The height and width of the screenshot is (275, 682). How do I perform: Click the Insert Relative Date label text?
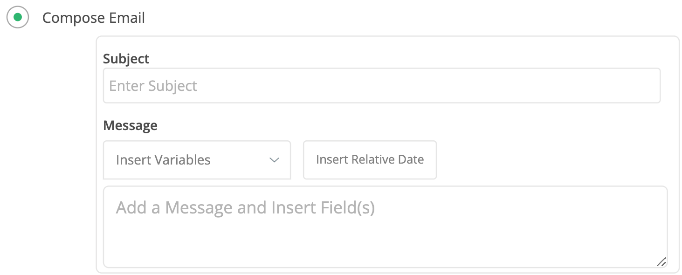[370, 159]
